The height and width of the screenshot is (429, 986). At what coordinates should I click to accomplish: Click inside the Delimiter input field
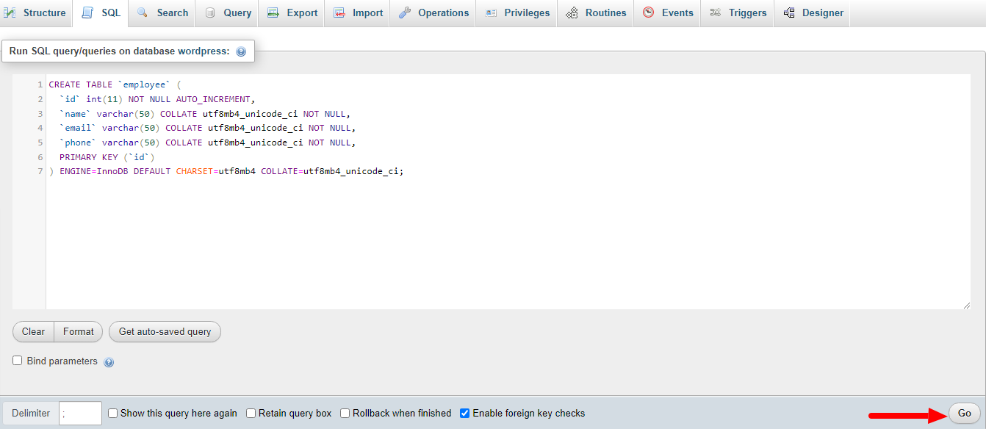click(x=79, y=413)
